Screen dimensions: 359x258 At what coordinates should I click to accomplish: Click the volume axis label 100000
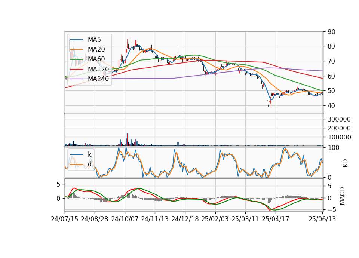[x=339, y=137]
